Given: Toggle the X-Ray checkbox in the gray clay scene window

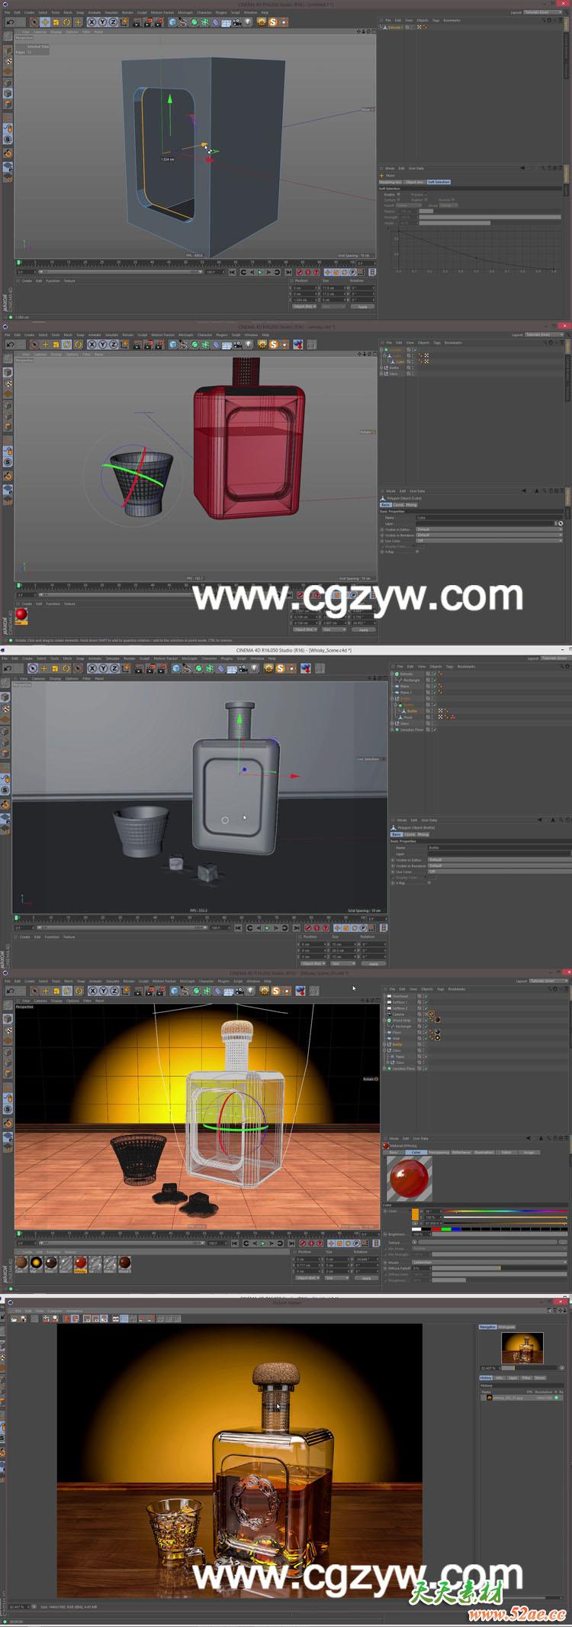Looking at the screenshot, I should (x=429, y=883).
